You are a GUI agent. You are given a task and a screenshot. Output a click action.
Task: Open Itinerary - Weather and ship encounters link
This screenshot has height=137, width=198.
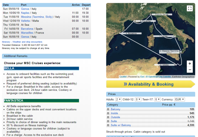pos(22,42)
